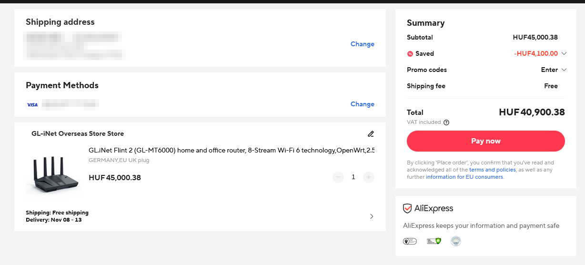Expand the Saved discount details chevron
Viewport: 585px width, 265px height.
pyautogui.click(x=564, y=53)
